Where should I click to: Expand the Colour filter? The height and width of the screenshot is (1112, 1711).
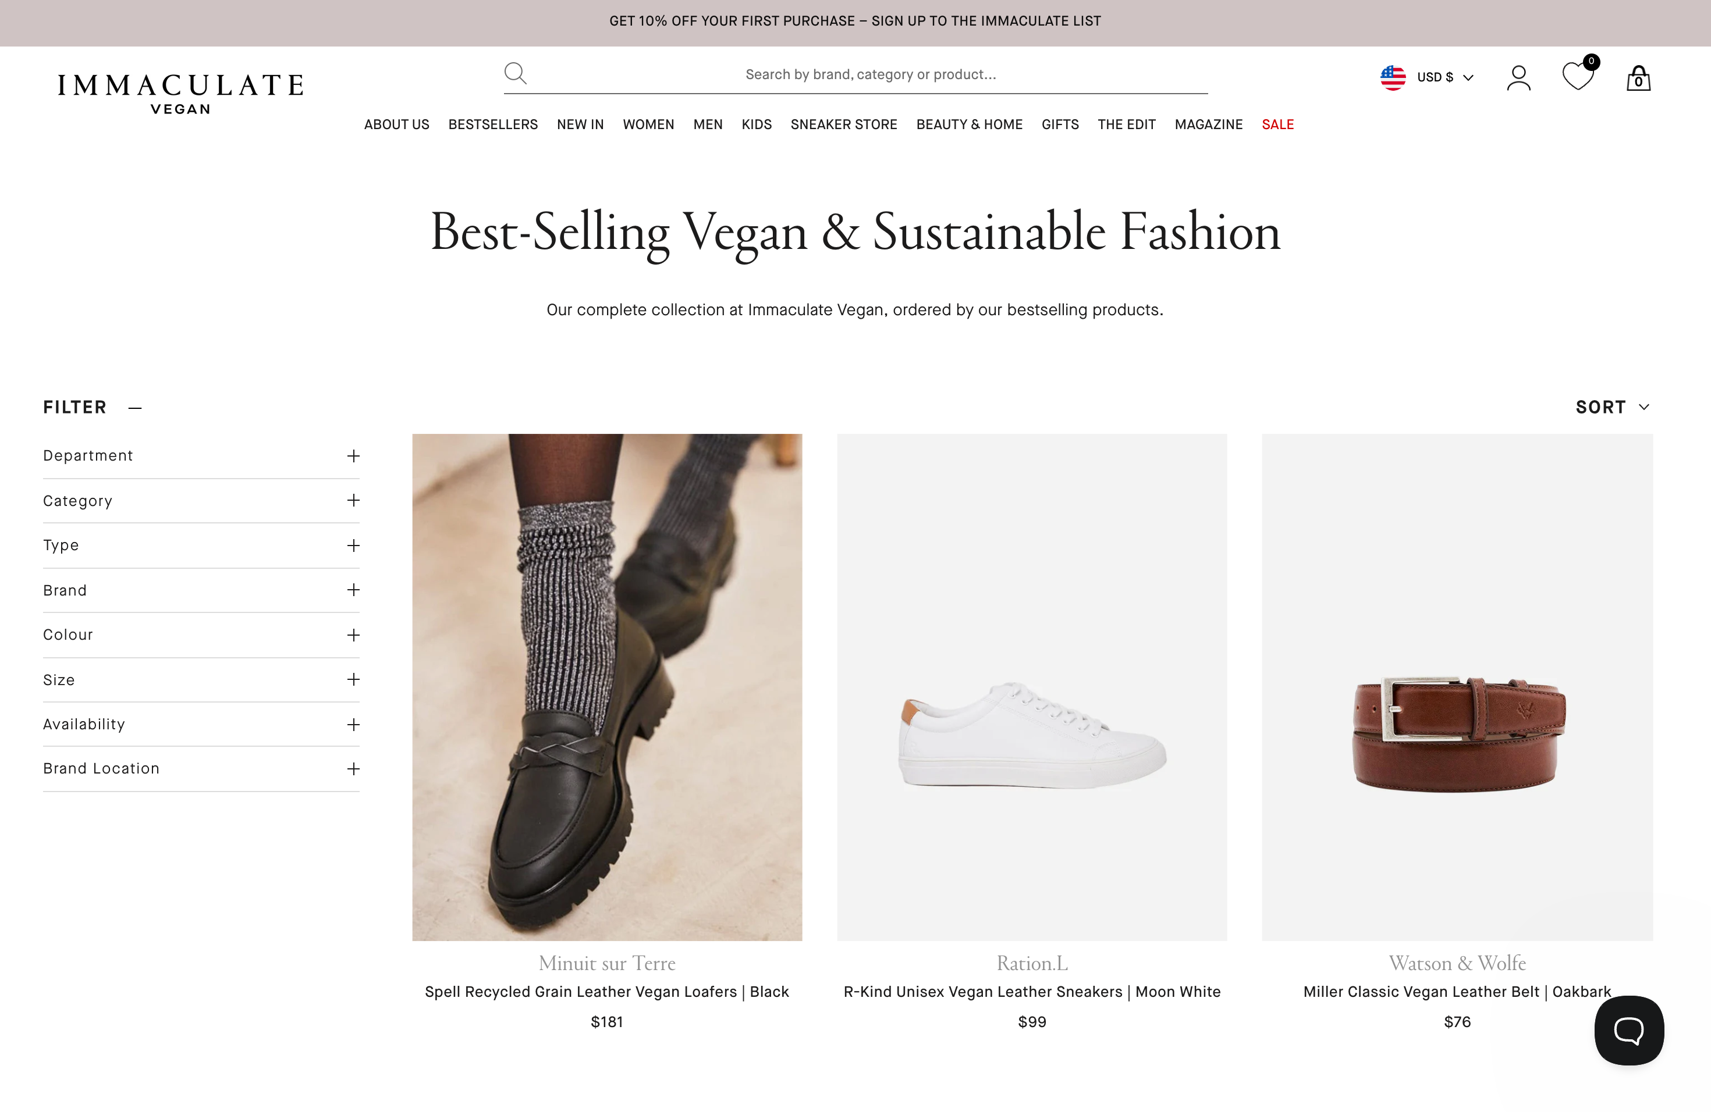[x=353, y=635]
